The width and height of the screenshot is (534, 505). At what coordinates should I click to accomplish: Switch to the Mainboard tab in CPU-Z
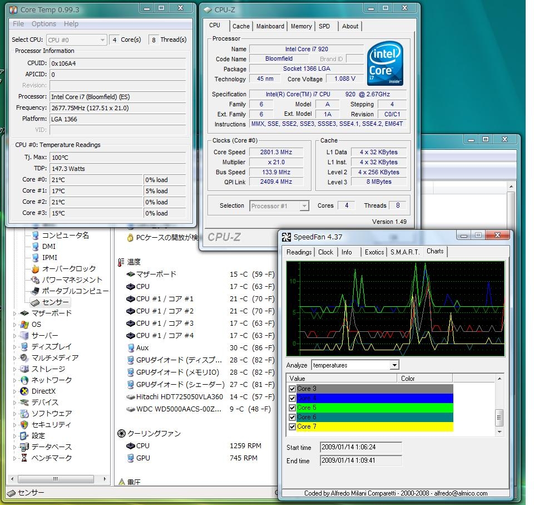[270, 26]
